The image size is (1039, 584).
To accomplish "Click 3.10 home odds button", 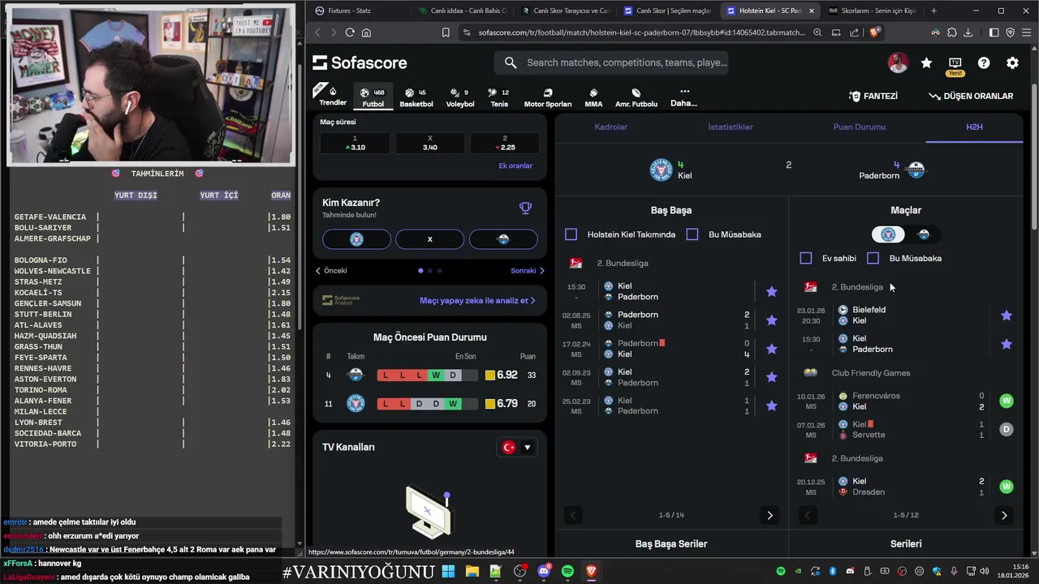I will (355, 143).
